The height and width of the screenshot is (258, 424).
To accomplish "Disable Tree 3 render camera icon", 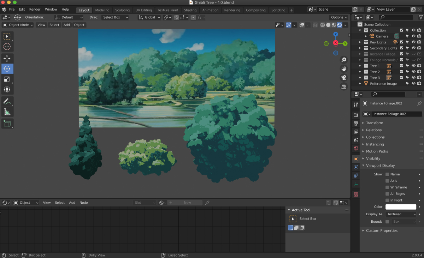I will click(419, 78).
